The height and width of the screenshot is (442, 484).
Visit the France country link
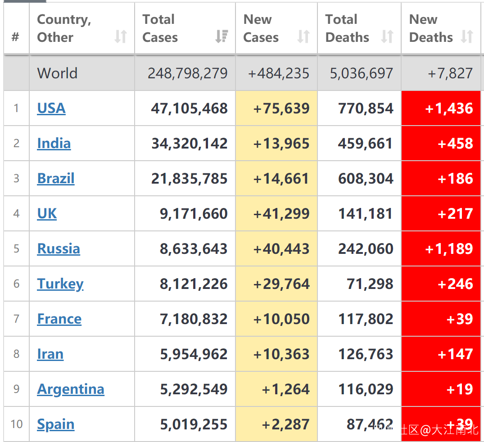(x=59, y=319)
